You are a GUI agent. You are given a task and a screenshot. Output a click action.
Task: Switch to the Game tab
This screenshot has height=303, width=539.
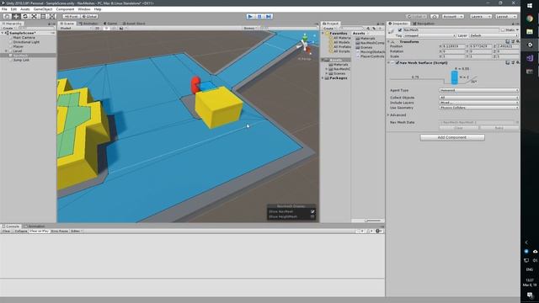(110, 24)
